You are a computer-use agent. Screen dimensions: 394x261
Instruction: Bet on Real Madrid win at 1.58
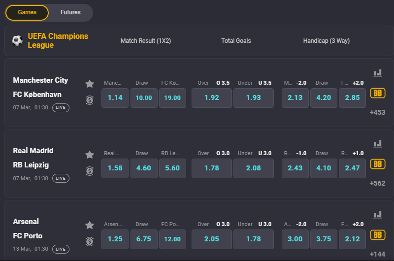115,168
